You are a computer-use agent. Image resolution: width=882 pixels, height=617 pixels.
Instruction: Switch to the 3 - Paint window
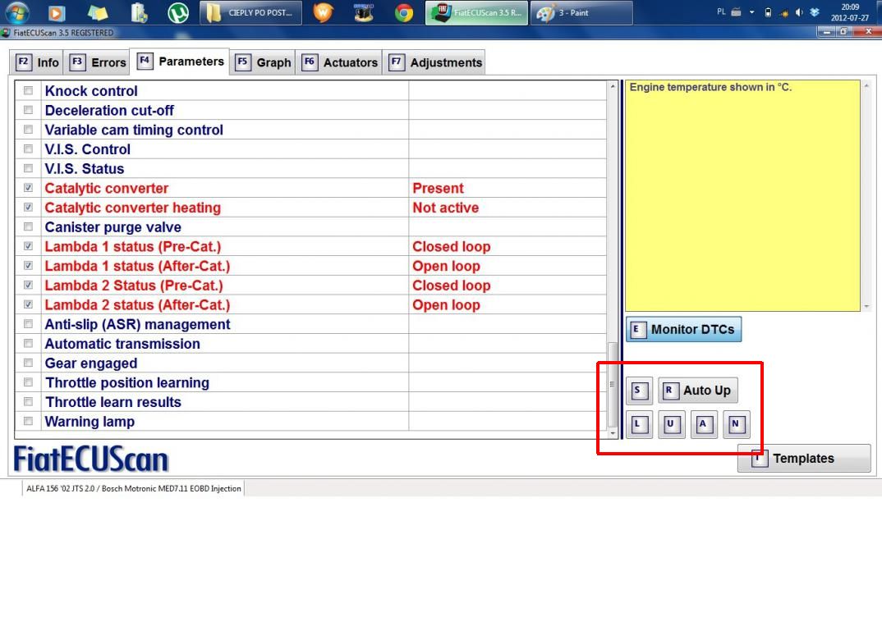click(x=582, y=12)
